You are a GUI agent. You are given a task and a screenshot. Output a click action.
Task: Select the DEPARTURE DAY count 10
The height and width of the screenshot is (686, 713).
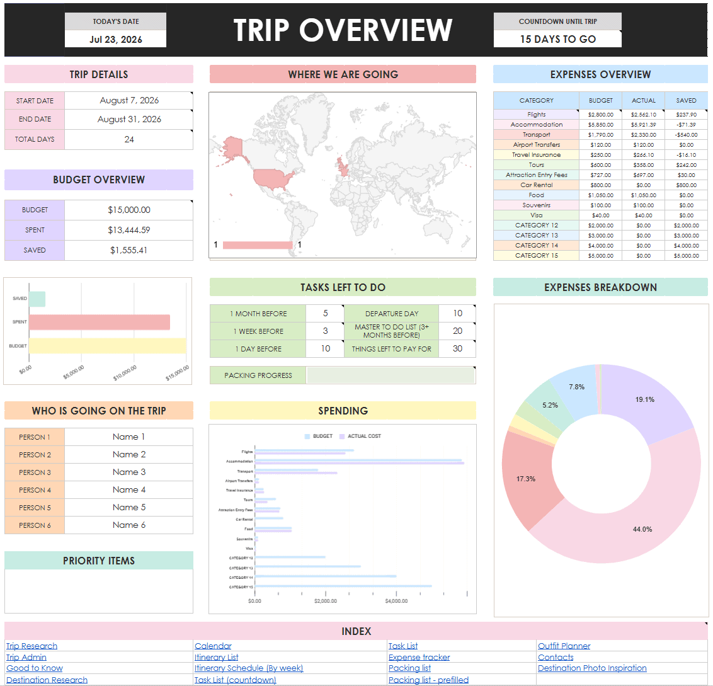coord(457,314)
